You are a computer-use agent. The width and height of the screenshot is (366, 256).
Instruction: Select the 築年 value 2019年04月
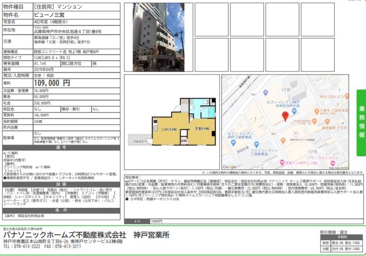point(44,69)
